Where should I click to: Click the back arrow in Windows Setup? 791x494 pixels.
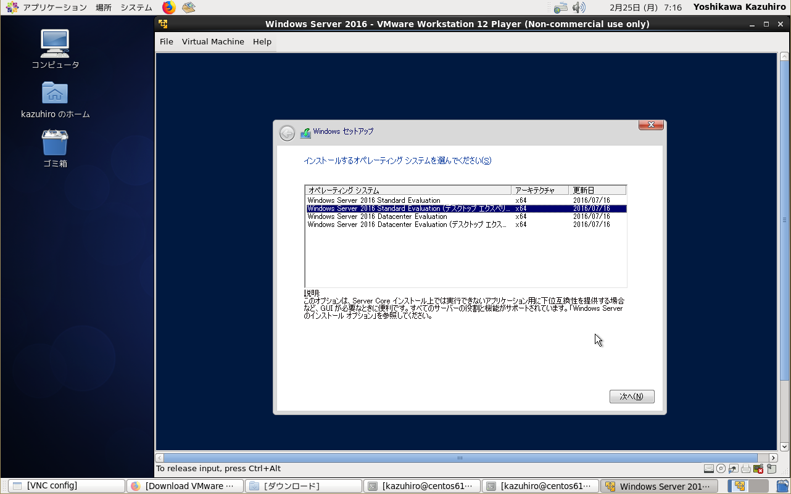point(287,133)
